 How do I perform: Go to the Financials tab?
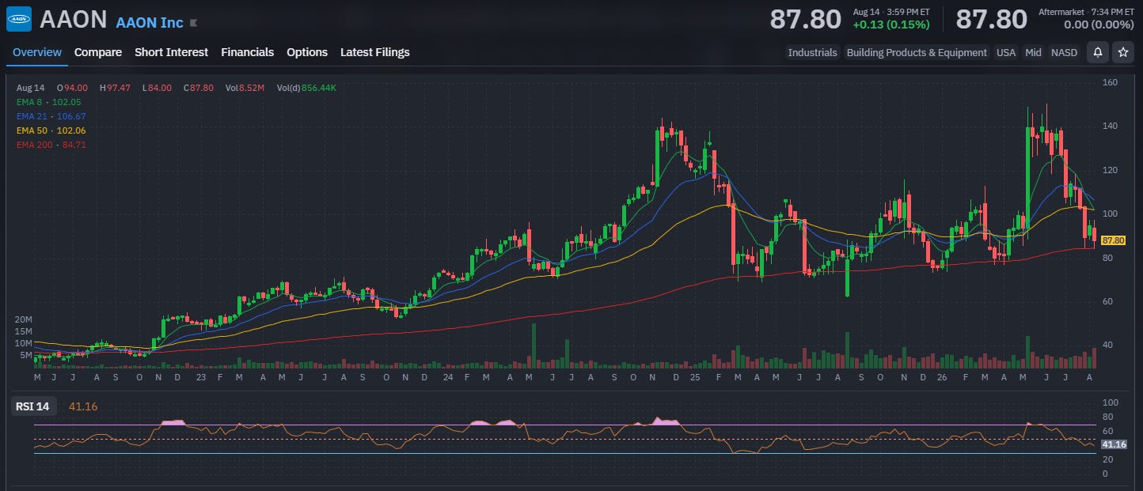[247, 52]
